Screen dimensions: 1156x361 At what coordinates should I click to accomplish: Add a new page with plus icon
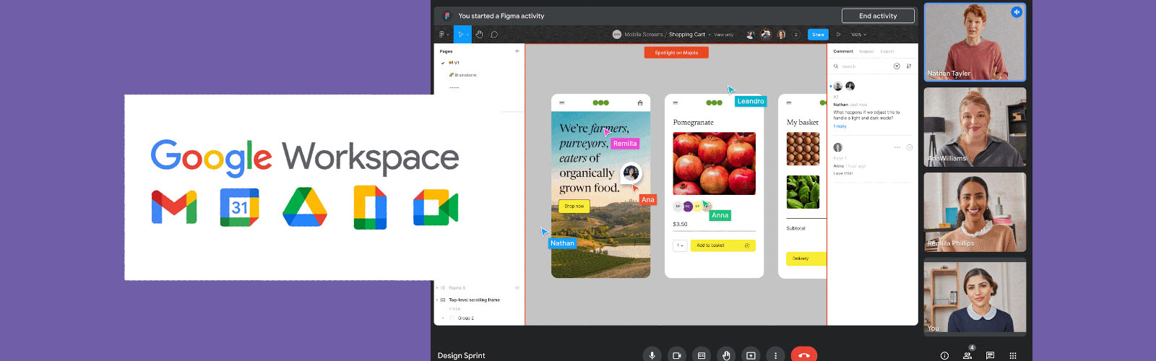517,51
